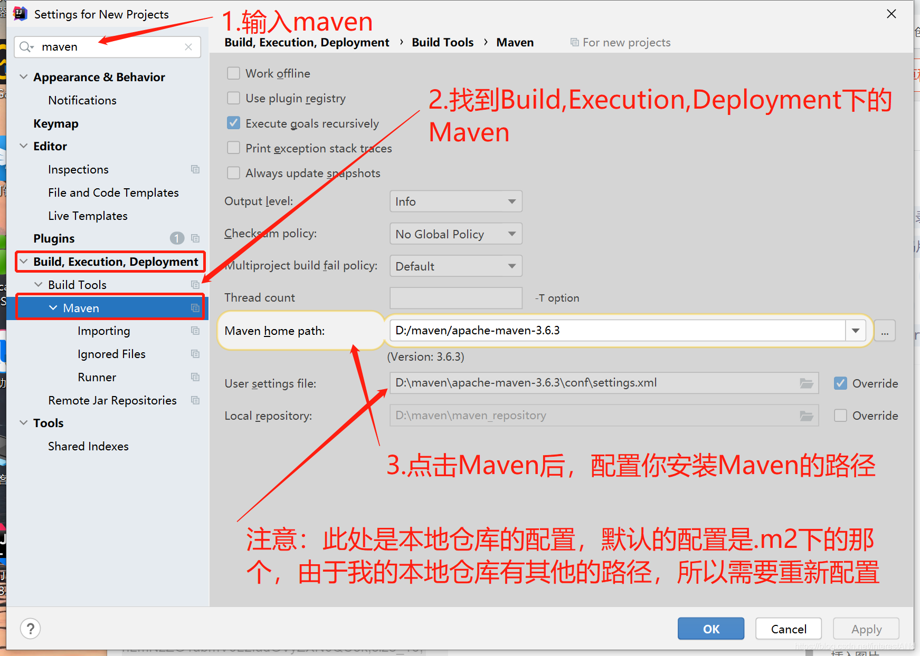Enable Print exception stack traces
The image size is (920, 656).
click(233, 148)
